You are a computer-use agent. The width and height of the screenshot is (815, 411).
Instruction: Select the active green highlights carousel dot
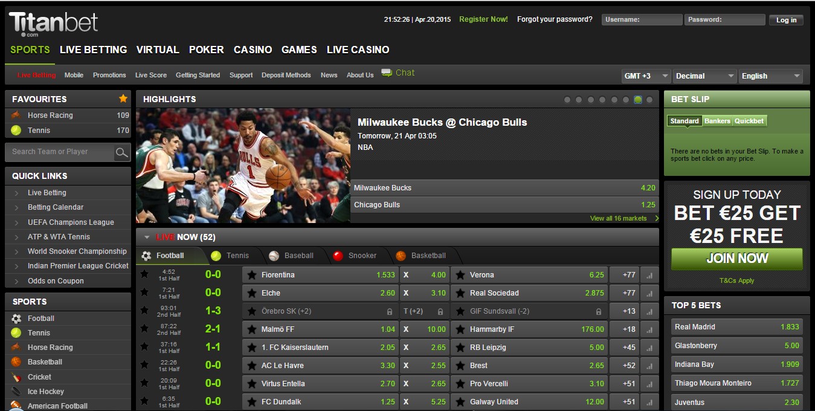click(637, 100)
